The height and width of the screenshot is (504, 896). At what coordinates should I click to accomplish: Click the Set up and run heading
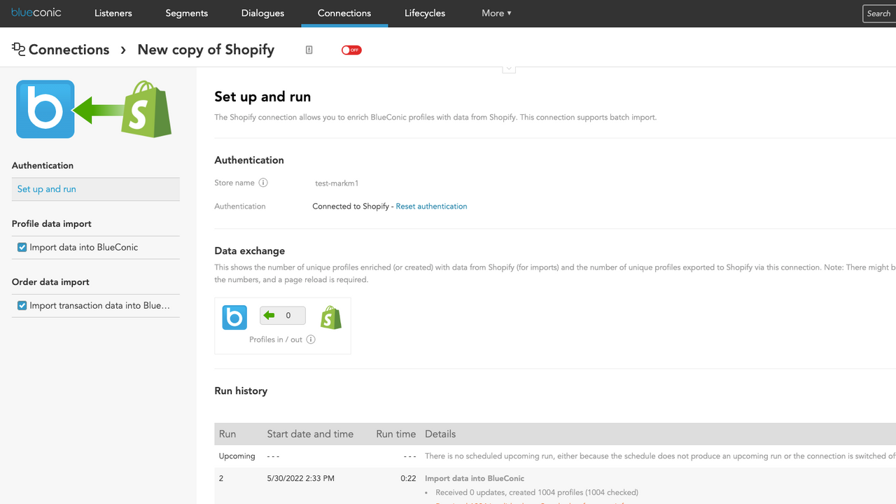pos(262,97)
